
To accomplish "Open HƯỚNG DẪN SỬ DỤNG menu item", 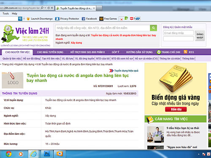I will coord(139,52).
